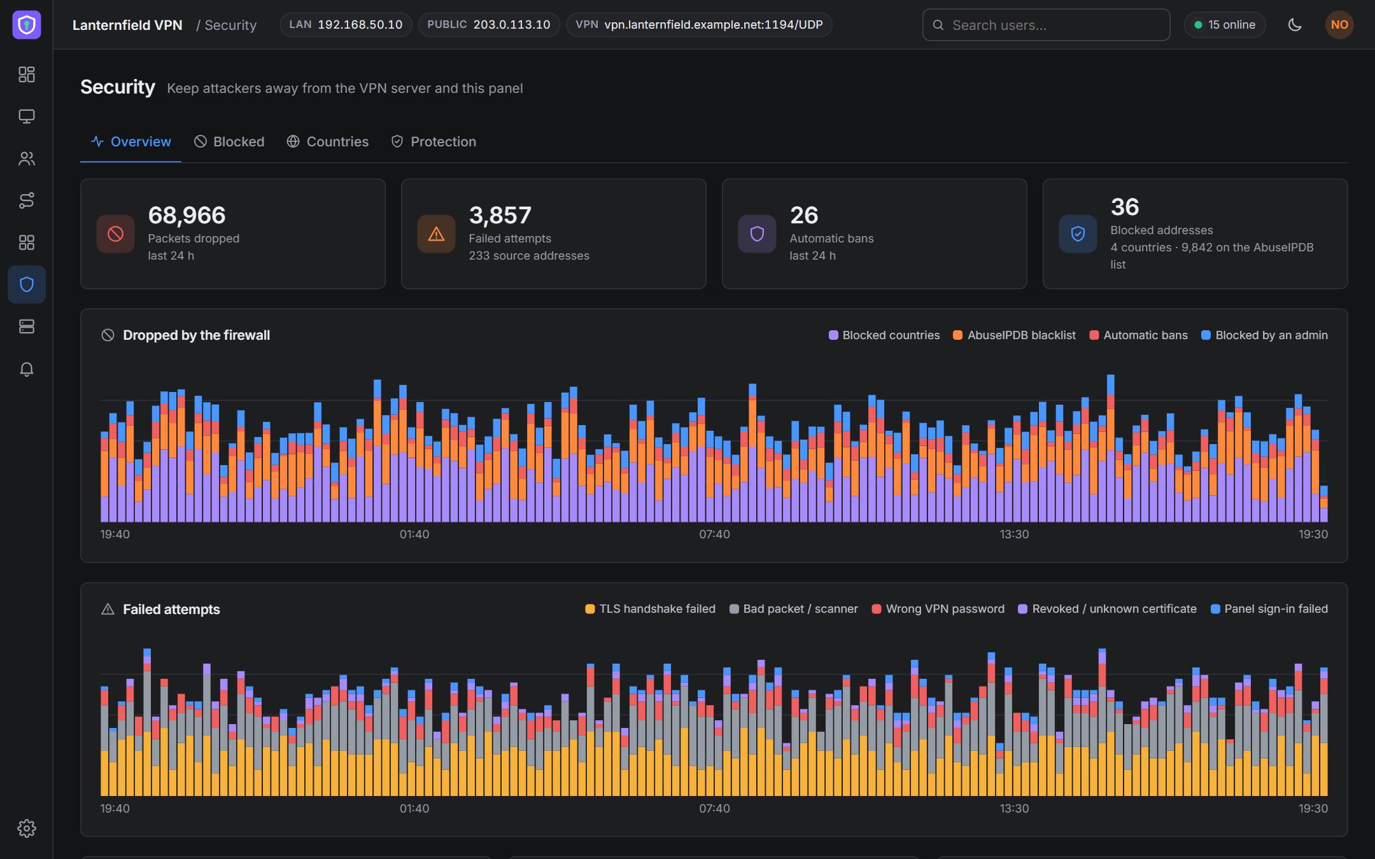Toggle dark mode with the moon icon
The image size is (1375, 859).
tap(1295, 25)
